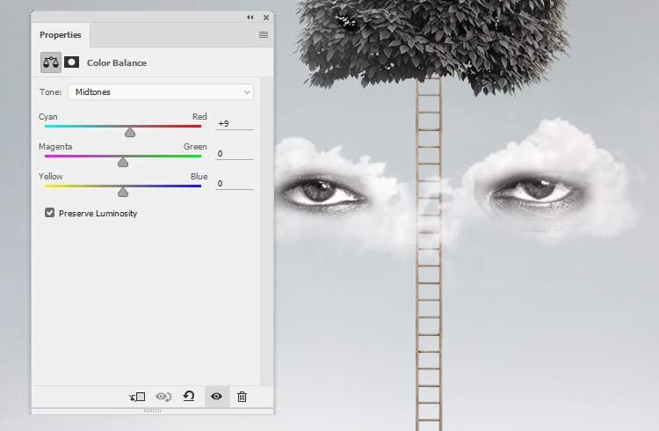Click the Color Balance title text
659x431 pixels.
117,62
